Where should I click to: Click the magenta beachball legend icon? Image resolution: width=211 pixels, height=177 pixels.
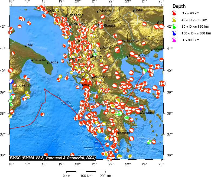pos(175,40)
